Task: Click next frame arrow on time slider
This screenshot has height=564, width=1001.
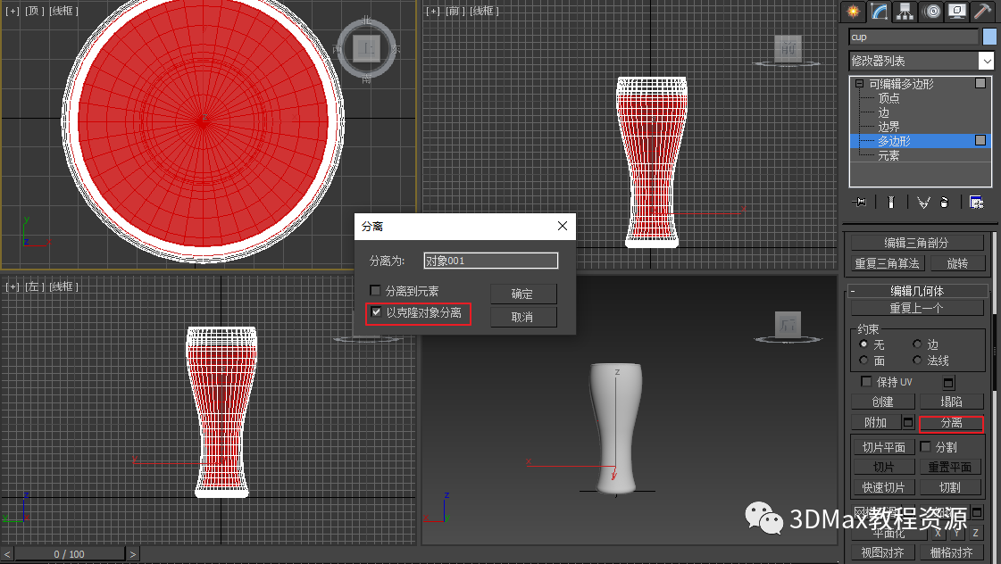Action: 133,554
